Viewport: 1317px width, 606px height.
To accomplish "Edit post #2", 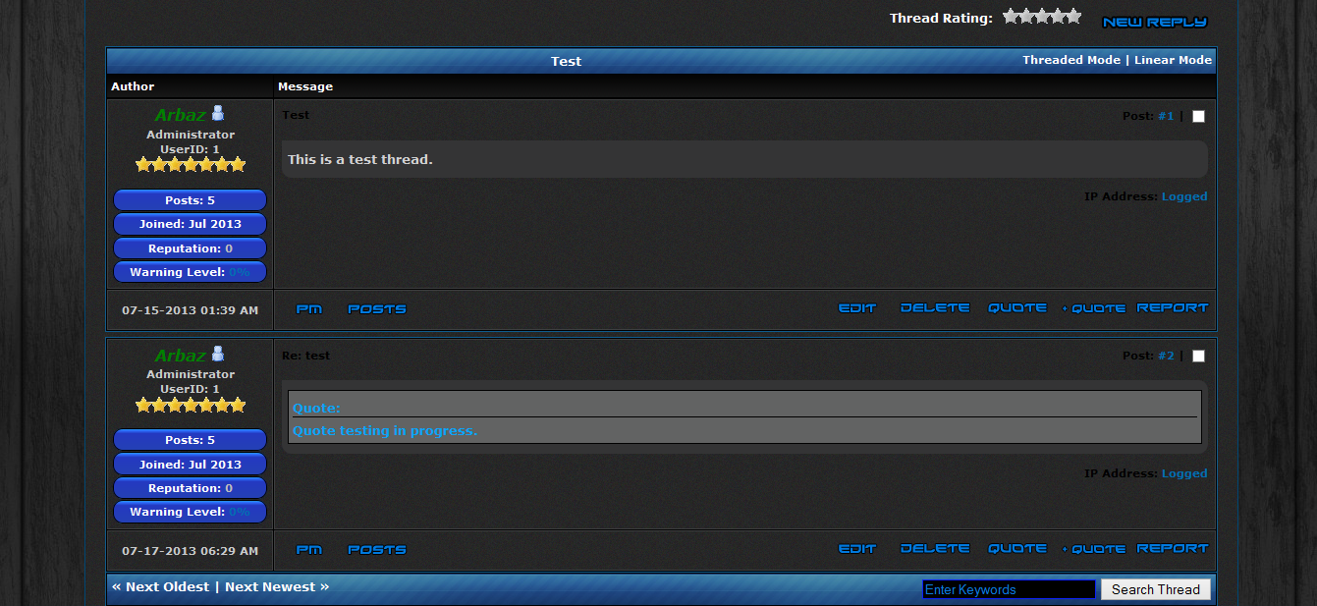I will [x=857, y=549].
